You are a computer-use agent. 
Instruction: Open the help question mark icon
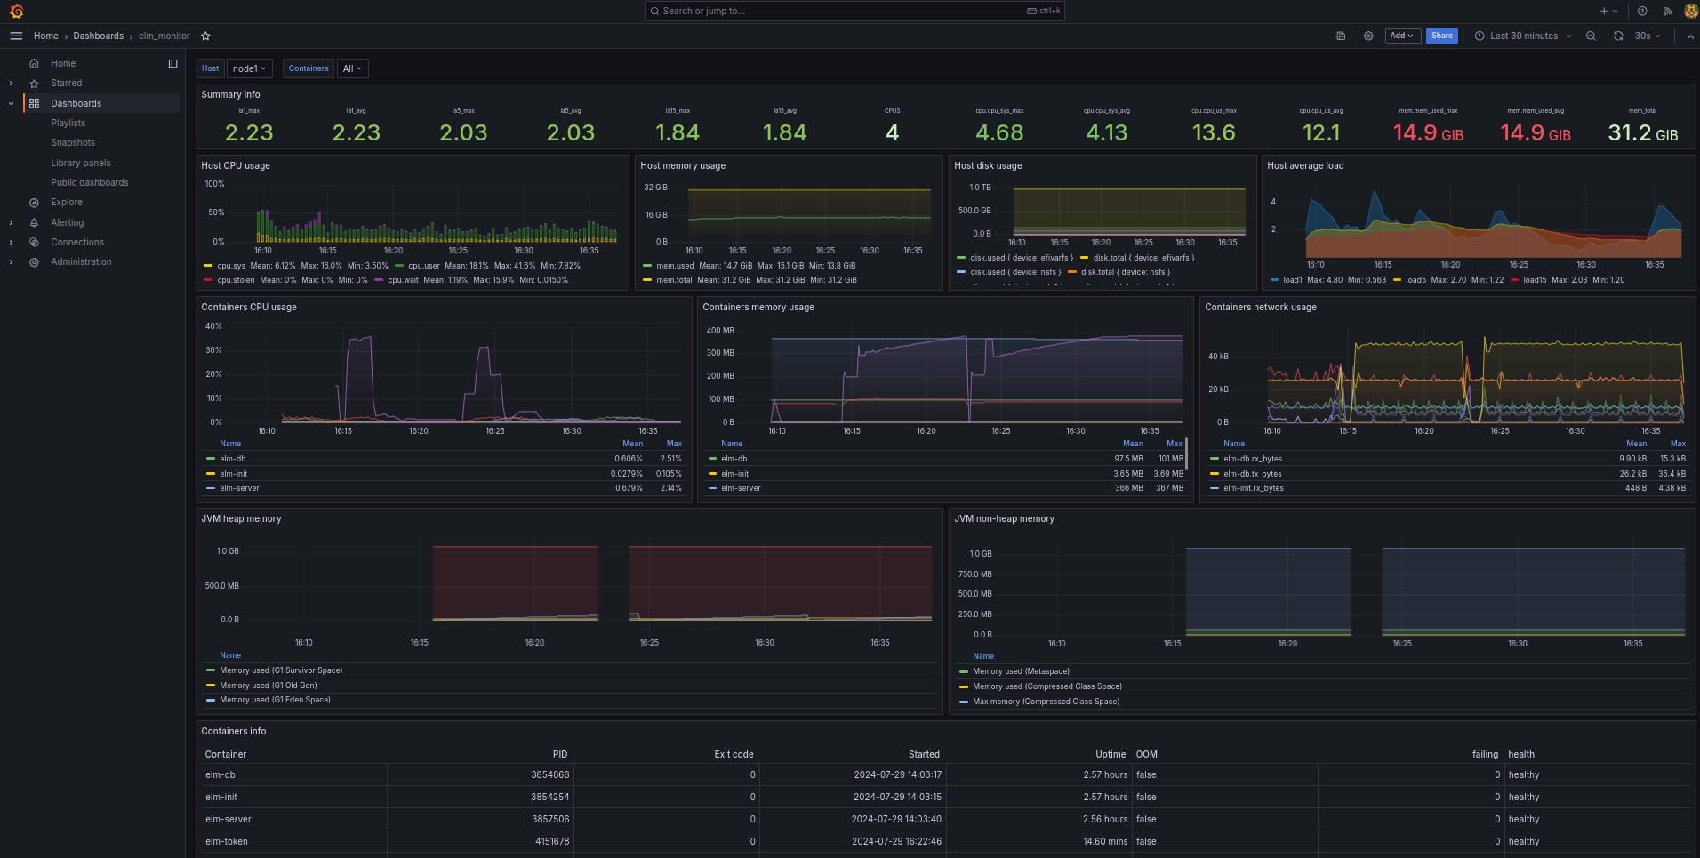(1642, 12)
